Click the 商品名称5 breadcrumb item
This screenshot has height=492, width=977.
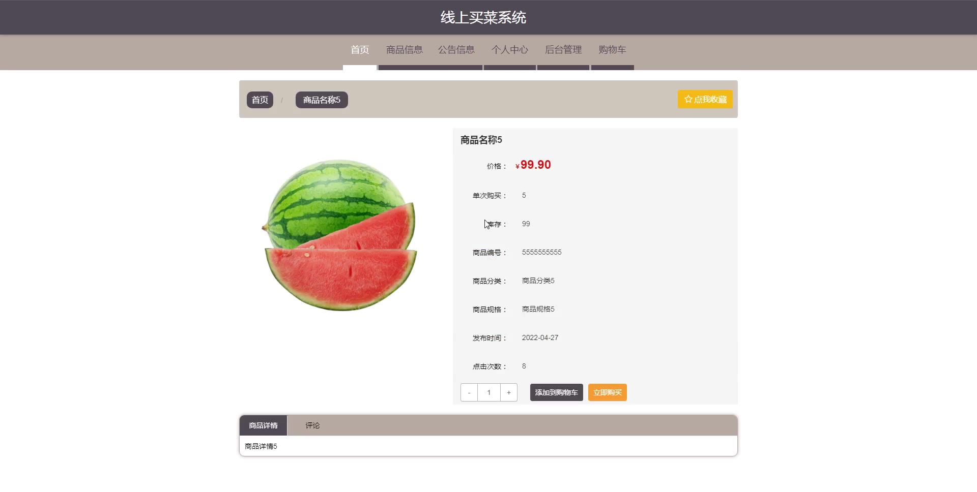click(322, 100)
